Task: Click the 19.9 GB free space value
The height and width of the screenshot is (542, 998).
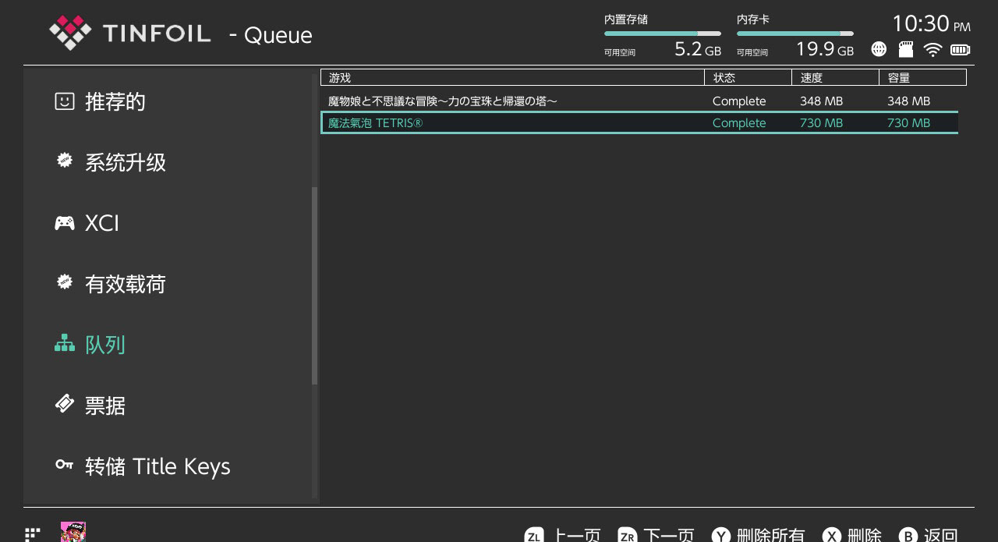Action: (x=825, y=49)
